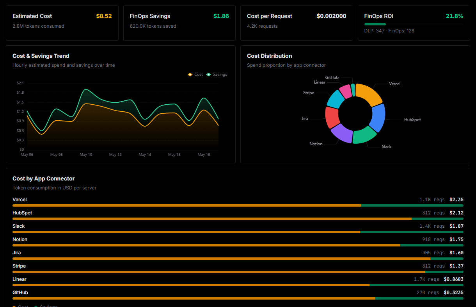476x307 pixels.
Task: Select the pink Linear donut segment
Action: coord(346,91)
